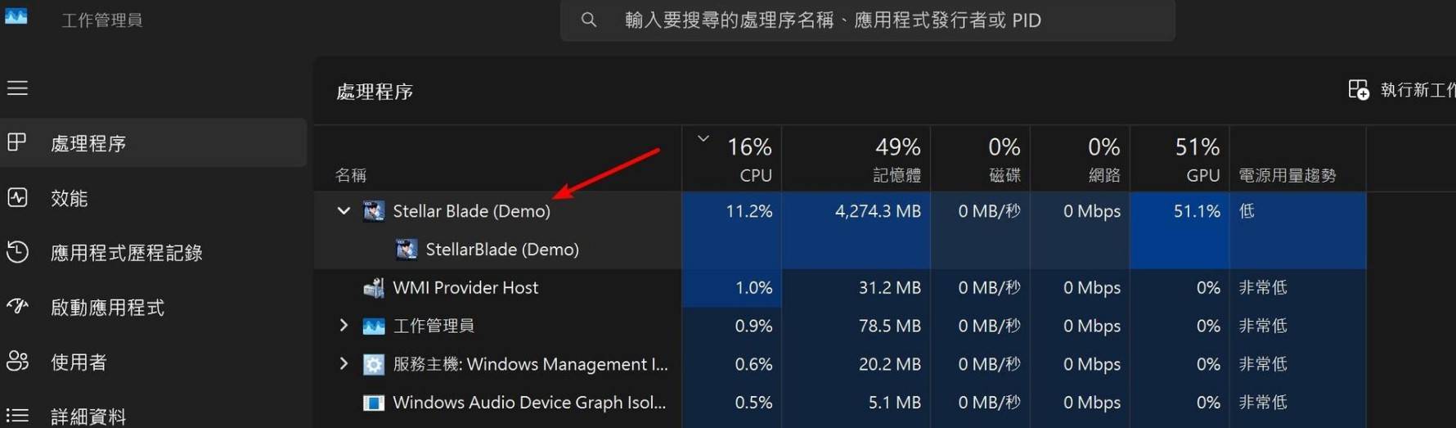This screenshot has height=428, width=1456.
Task: Select the WMI Provider Host process row
Action: [840, 287]
